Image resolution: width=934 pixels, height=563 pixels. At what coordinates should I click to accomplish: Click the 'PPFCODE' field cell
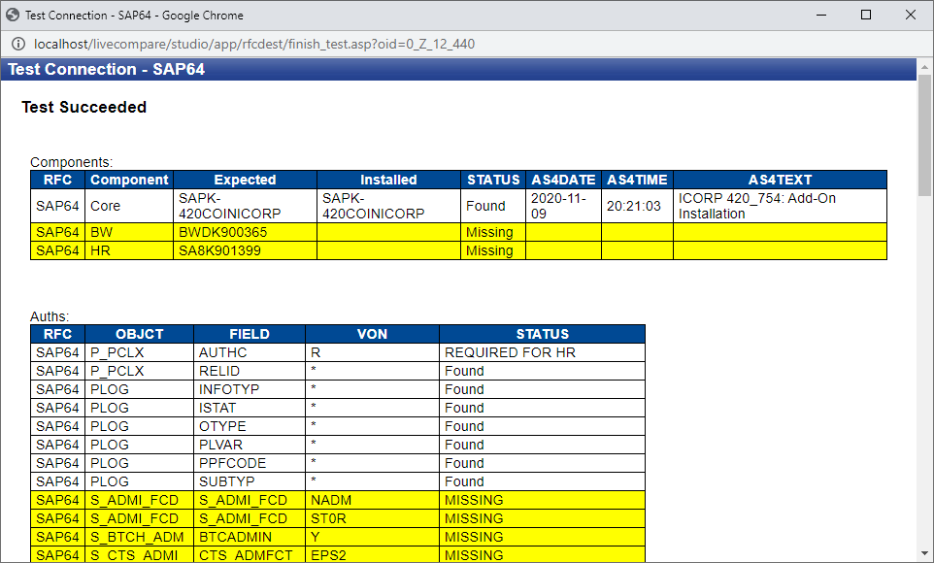[250, 464]
